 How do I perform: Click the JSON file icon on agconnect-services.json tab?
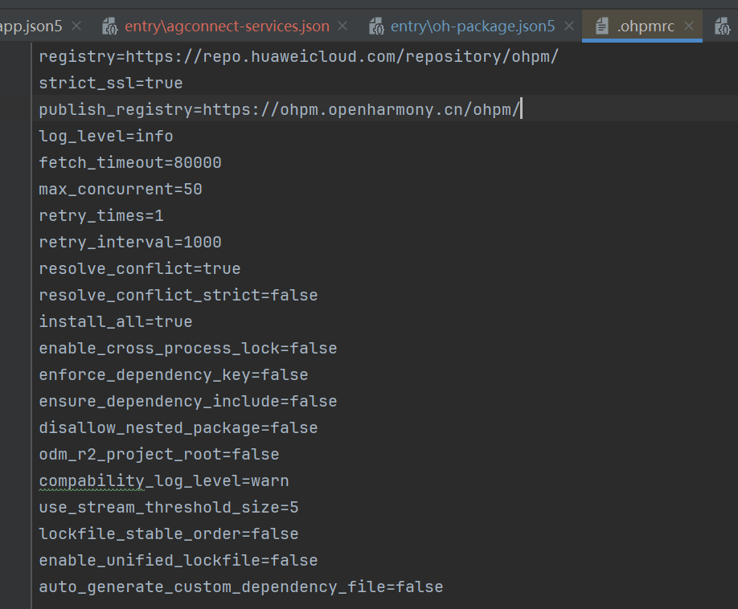click(110, 27)
